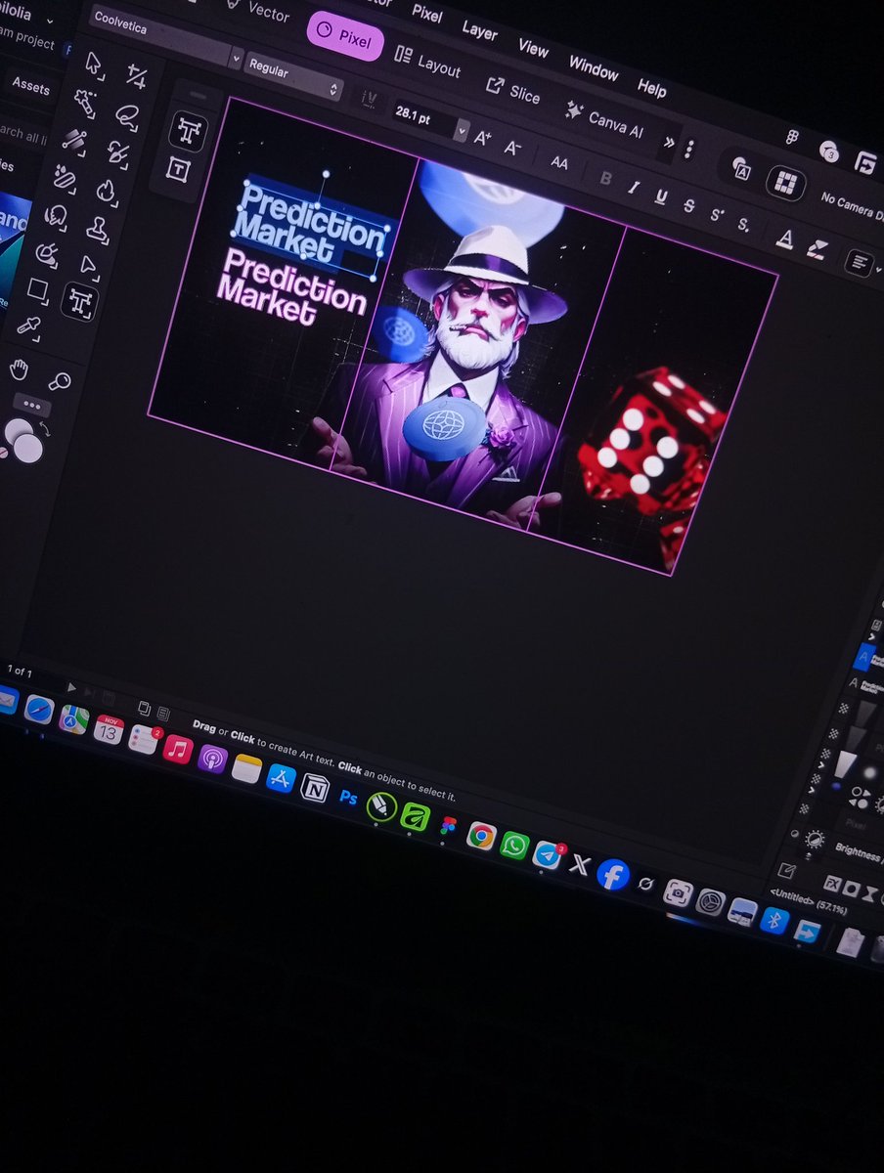Select the Crop tool
Screen dimensions: 884x1173
click(x=137, y=76)
